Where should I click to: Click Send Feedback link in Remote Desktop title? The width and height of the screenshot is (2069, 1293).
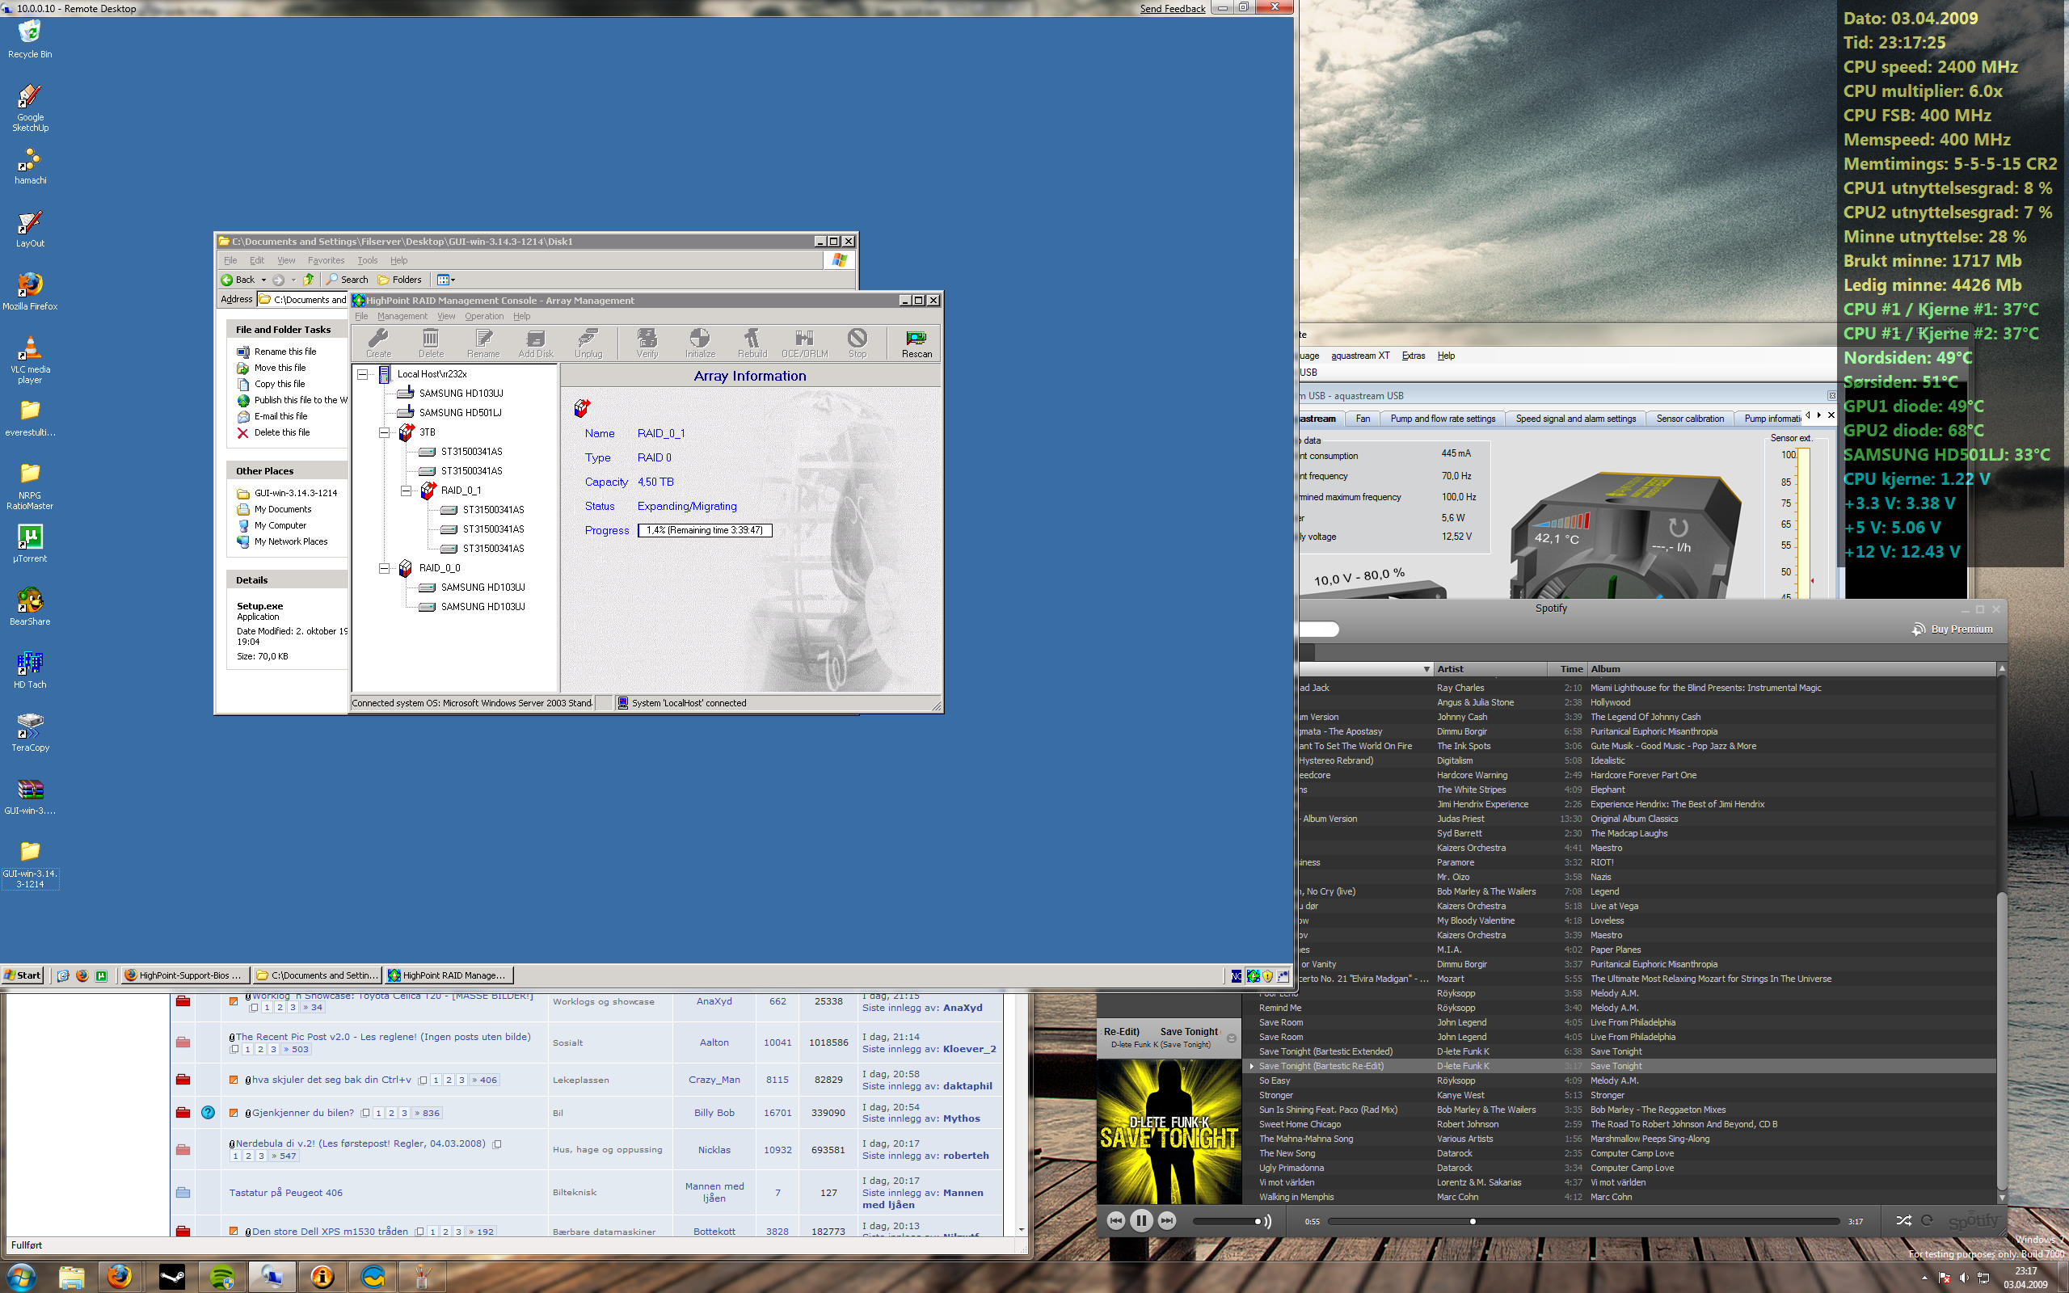click(x=1172, y=9)
